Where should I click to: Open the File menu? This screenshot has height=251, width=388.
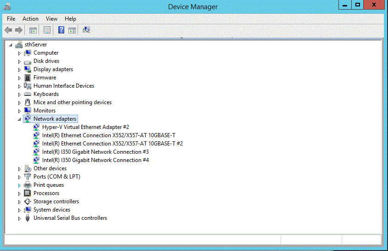(x=11, y=19)
